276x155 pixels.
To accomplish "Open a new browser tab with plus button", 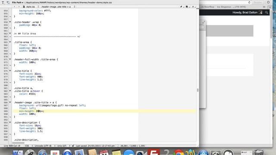I will (x=270, y=7).
